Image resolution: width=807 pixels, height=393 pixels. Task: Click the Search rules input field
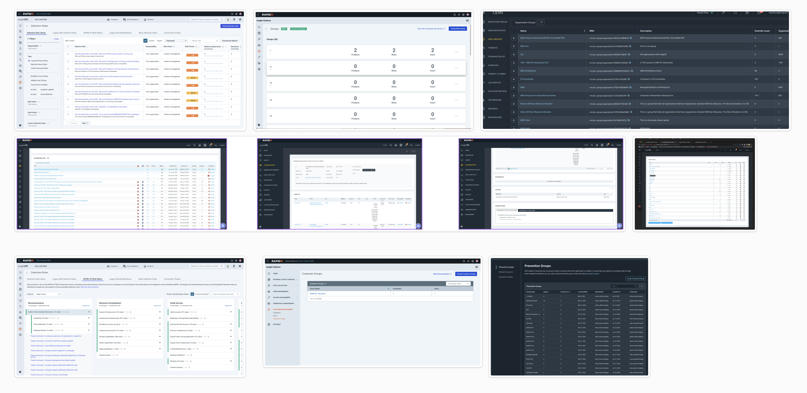coord(205,41)
